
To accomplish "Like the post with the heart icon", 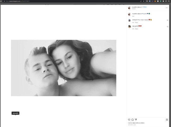I will click(129, 120).
